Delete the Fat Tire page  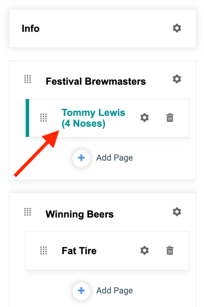(170, 251)
